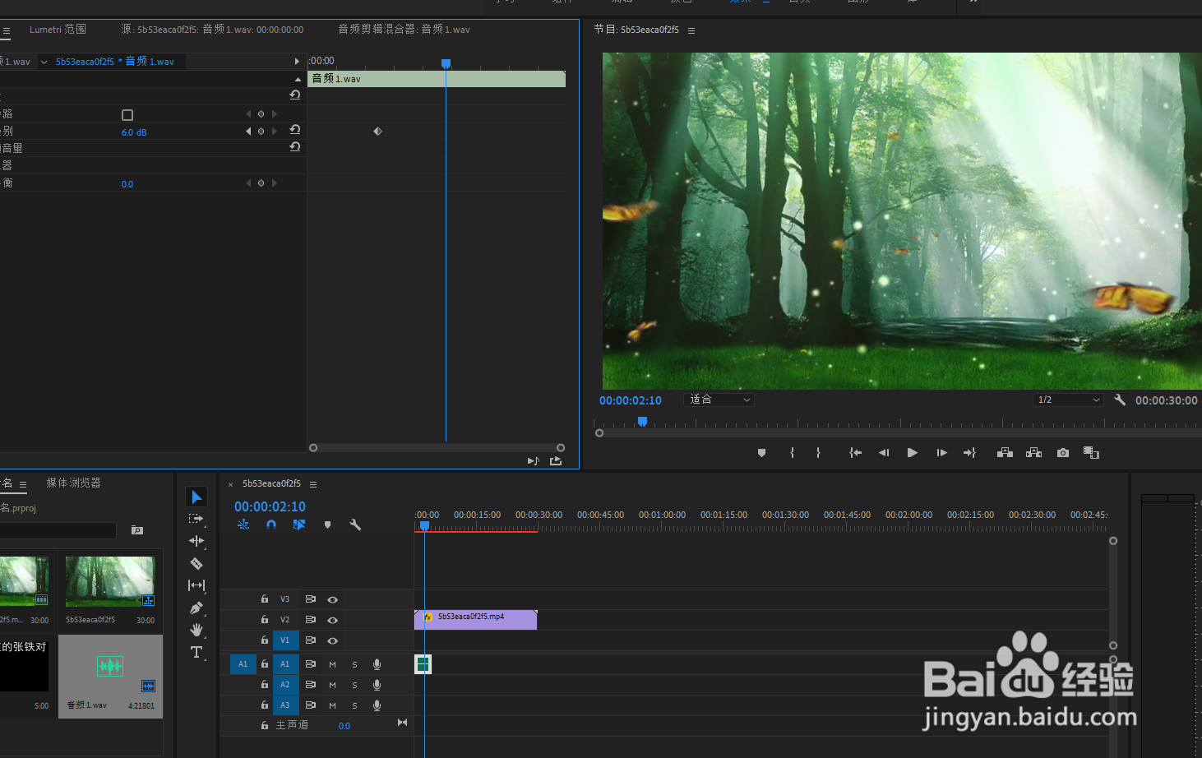1202x758 pixels.
Task: Switch to Lumetri 范围 tab
Action: tap(58, 30)
